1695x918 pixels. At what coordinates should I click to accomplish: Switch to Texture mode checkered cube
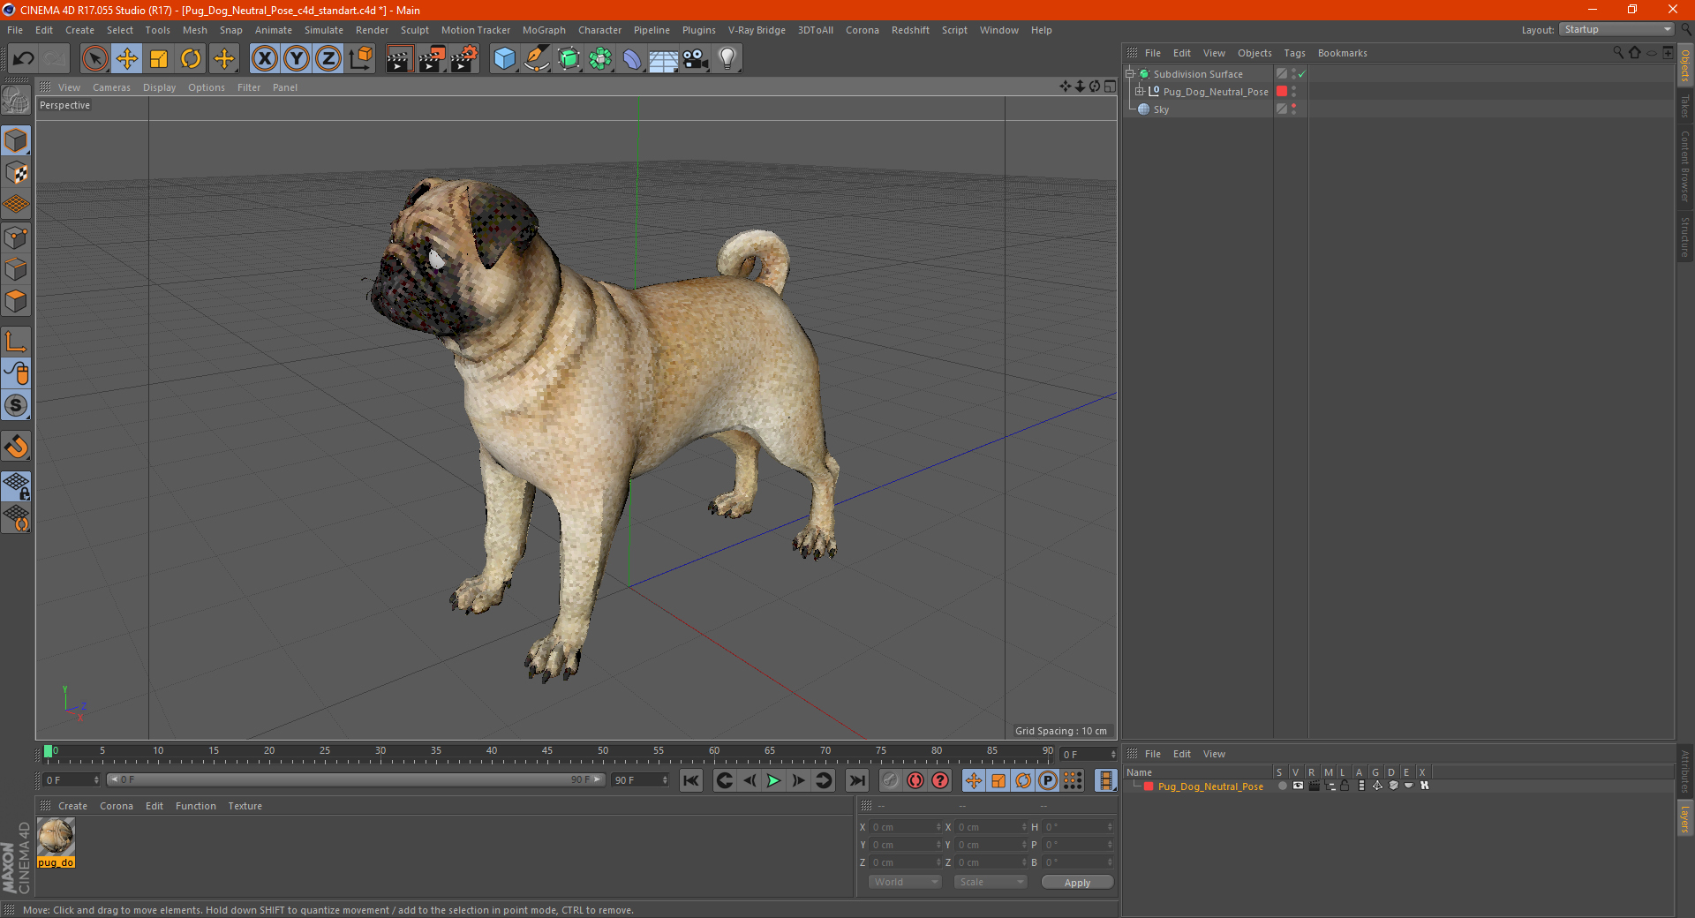(x=16, y=173)
